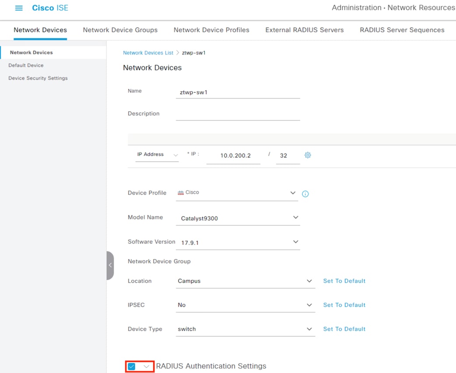
Task: Open the Software Version dropdown
Action: point(238,242)
